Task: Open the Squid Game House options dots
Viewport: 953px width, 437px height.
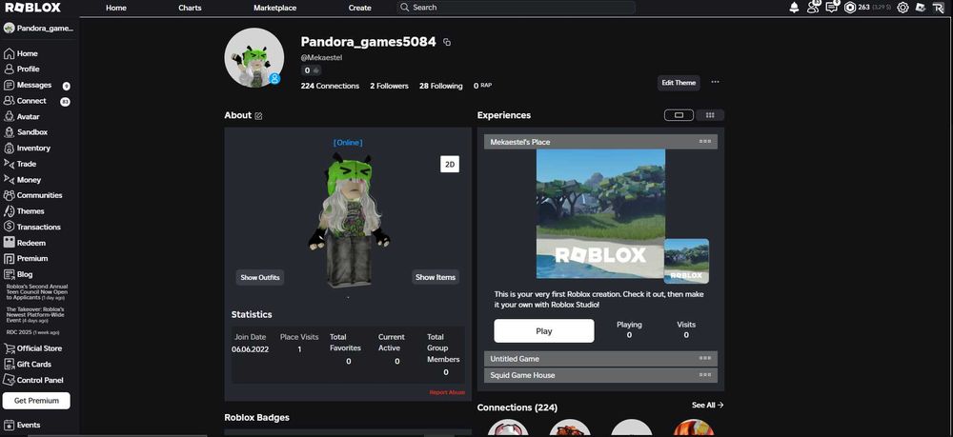Action: 705,374
